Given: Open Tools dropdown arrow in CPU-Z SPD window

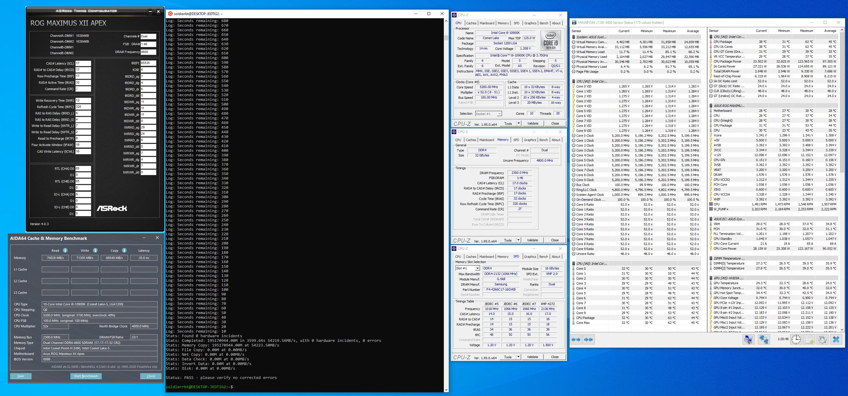Looking at the screenshot, I should [519, 357].
